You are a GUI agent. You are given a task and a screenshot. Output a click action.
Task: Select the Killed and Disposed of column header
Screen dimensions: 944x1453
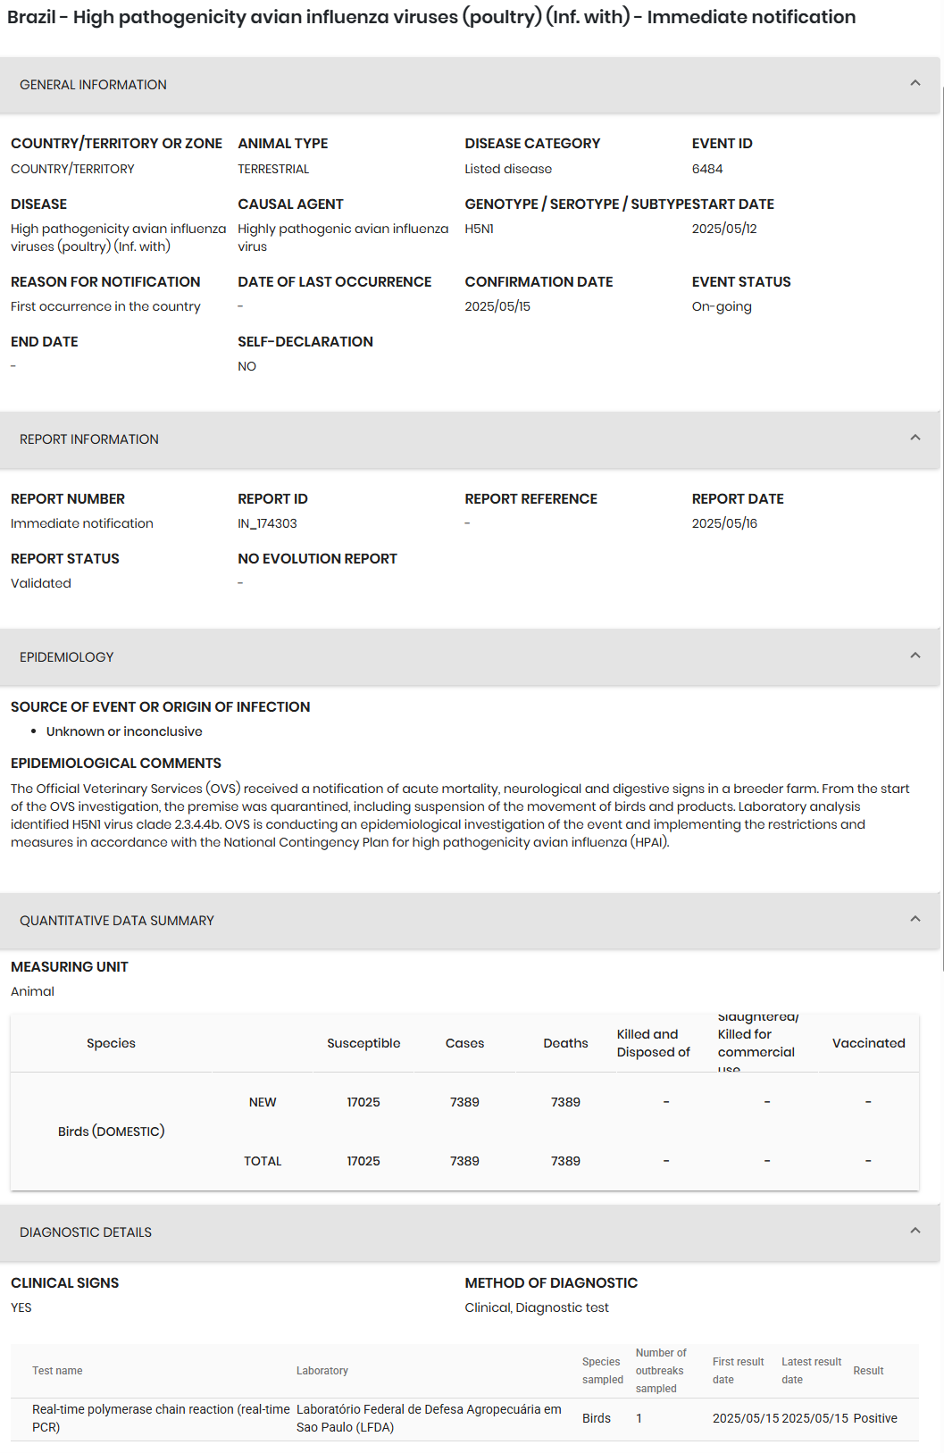(654, 1043)
